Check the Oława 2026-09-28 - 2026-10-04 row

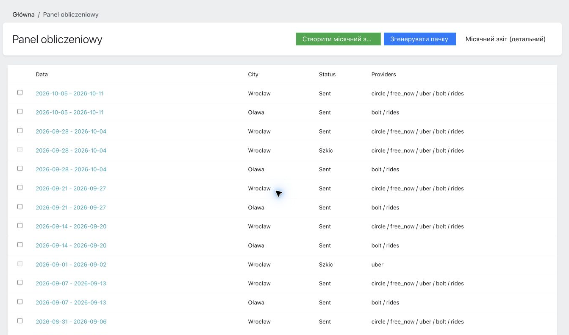20,168
